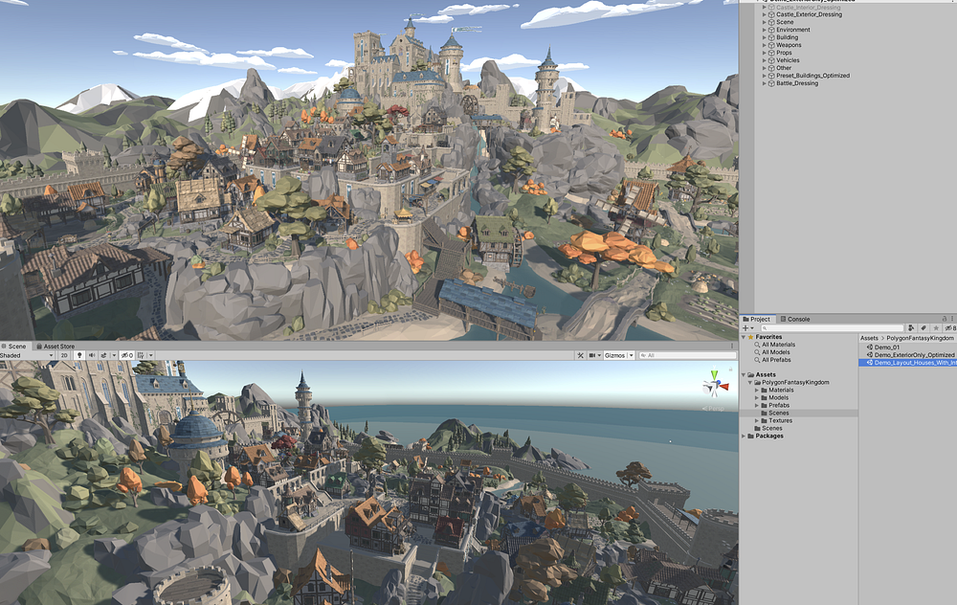Click the Textures folder icon

pos(764,420)
